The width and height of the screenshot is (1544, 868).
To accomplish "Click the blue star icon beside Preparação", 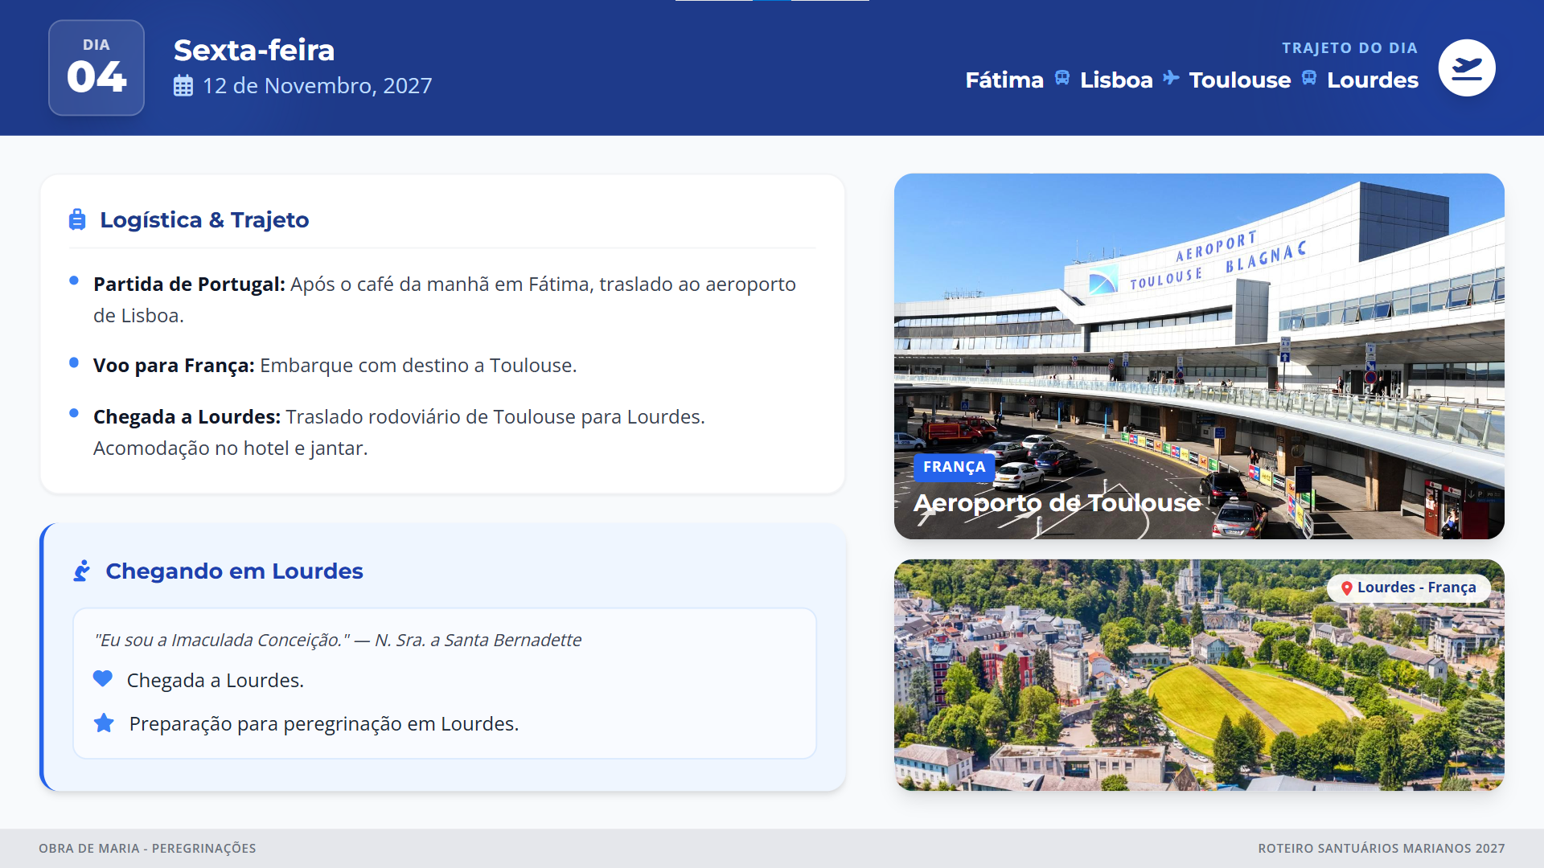I will (104, 723).
